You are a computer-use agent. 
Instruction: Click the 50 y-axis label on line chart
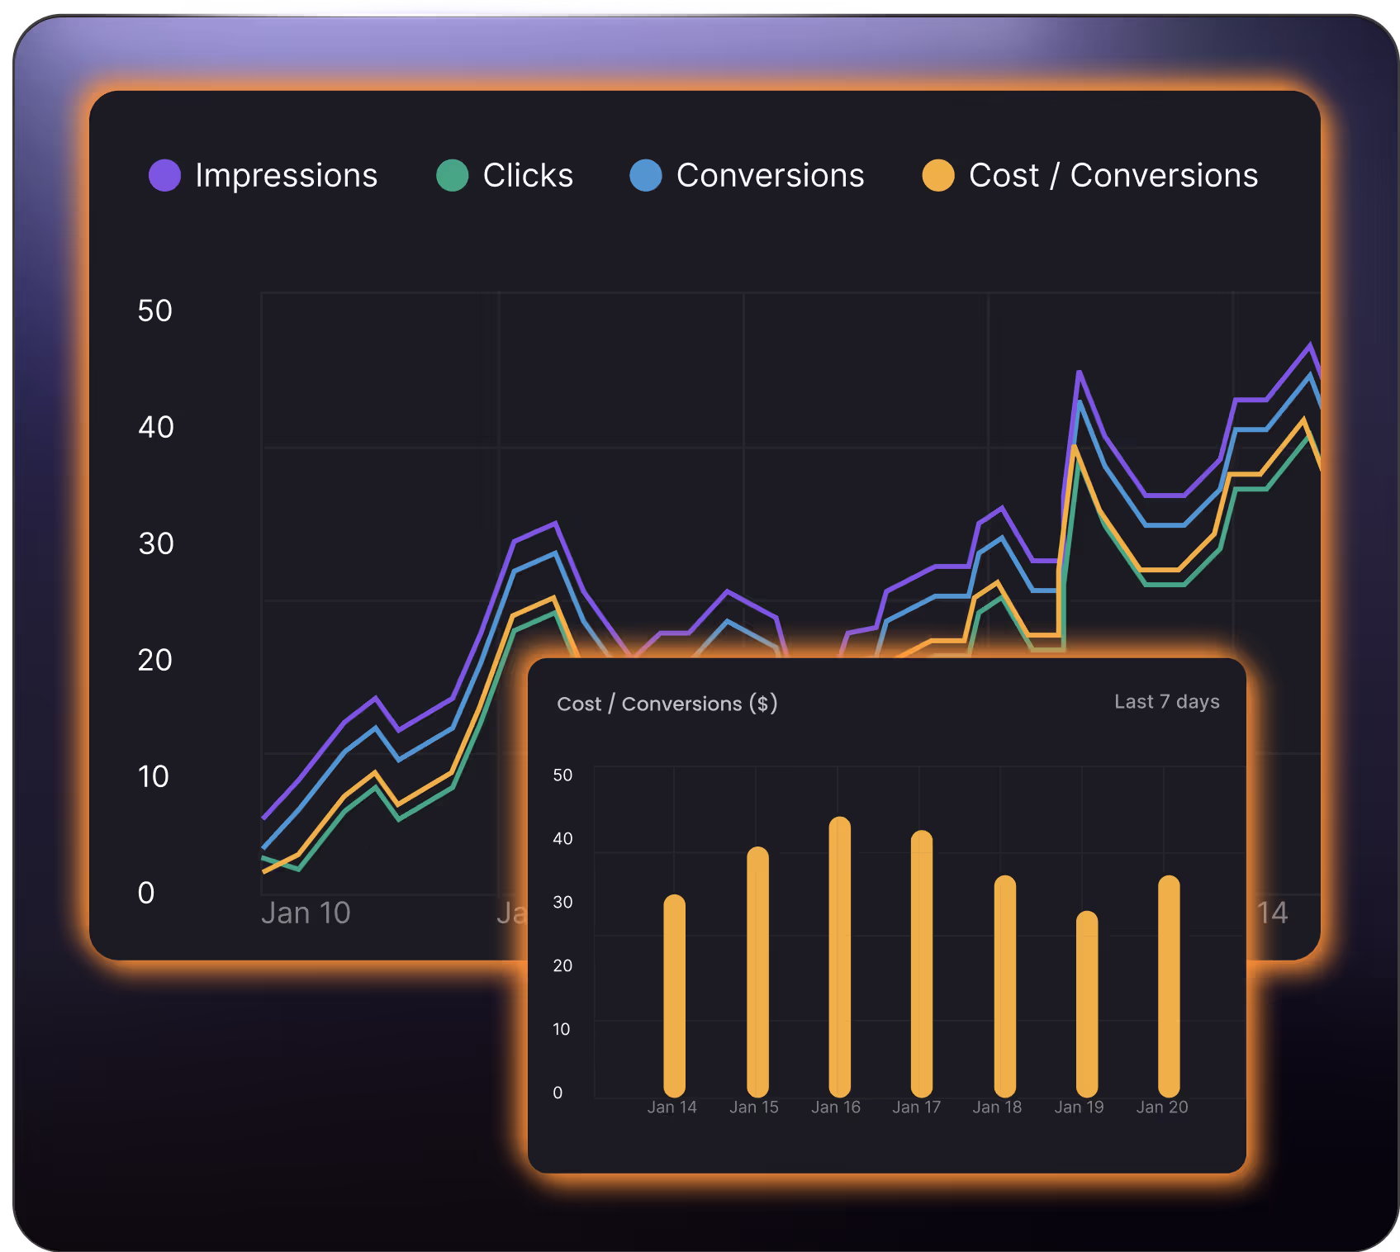coord(154,311)
